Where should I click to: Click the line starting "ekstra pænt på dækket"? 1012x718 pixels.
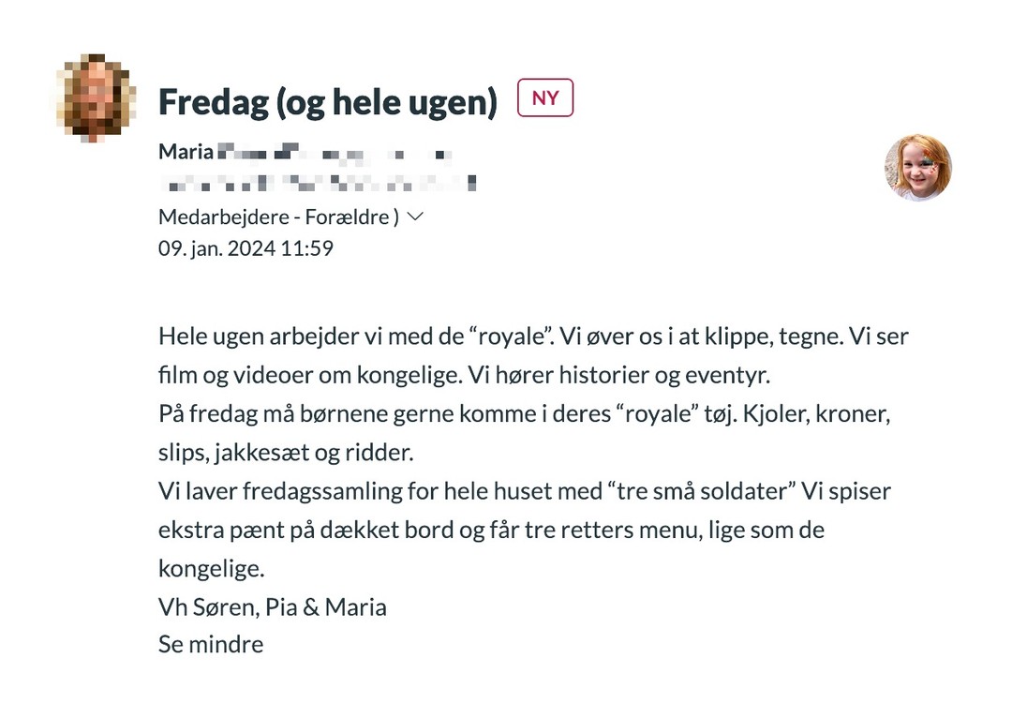[x=490, y=529]
